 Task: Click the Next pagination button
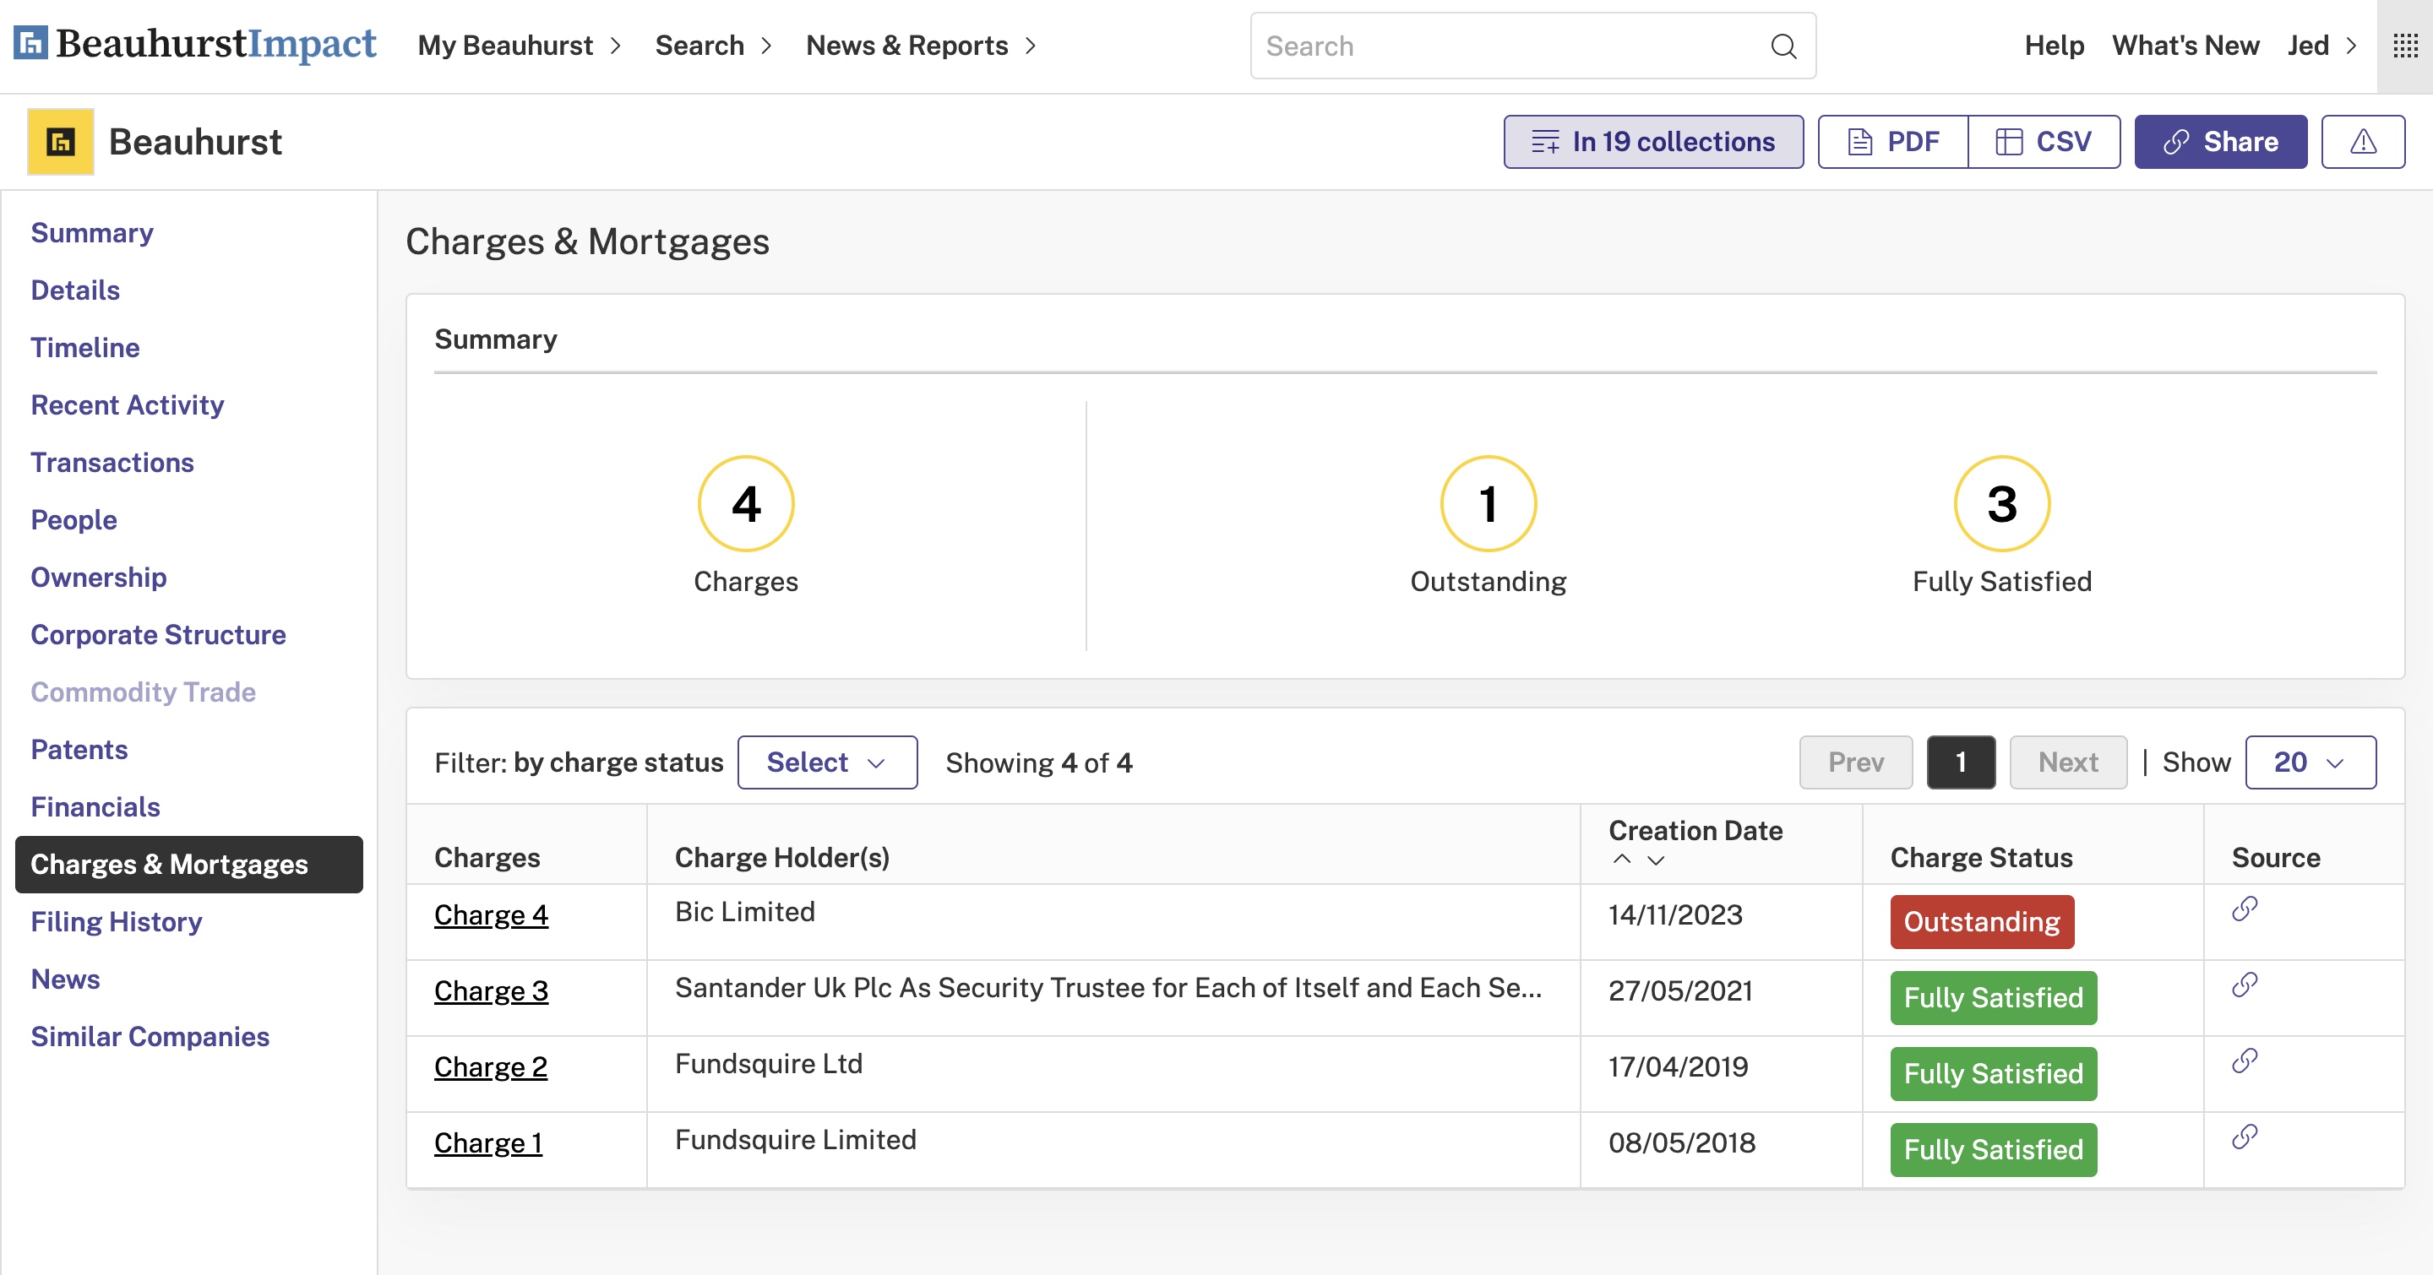click(2068, 762)
